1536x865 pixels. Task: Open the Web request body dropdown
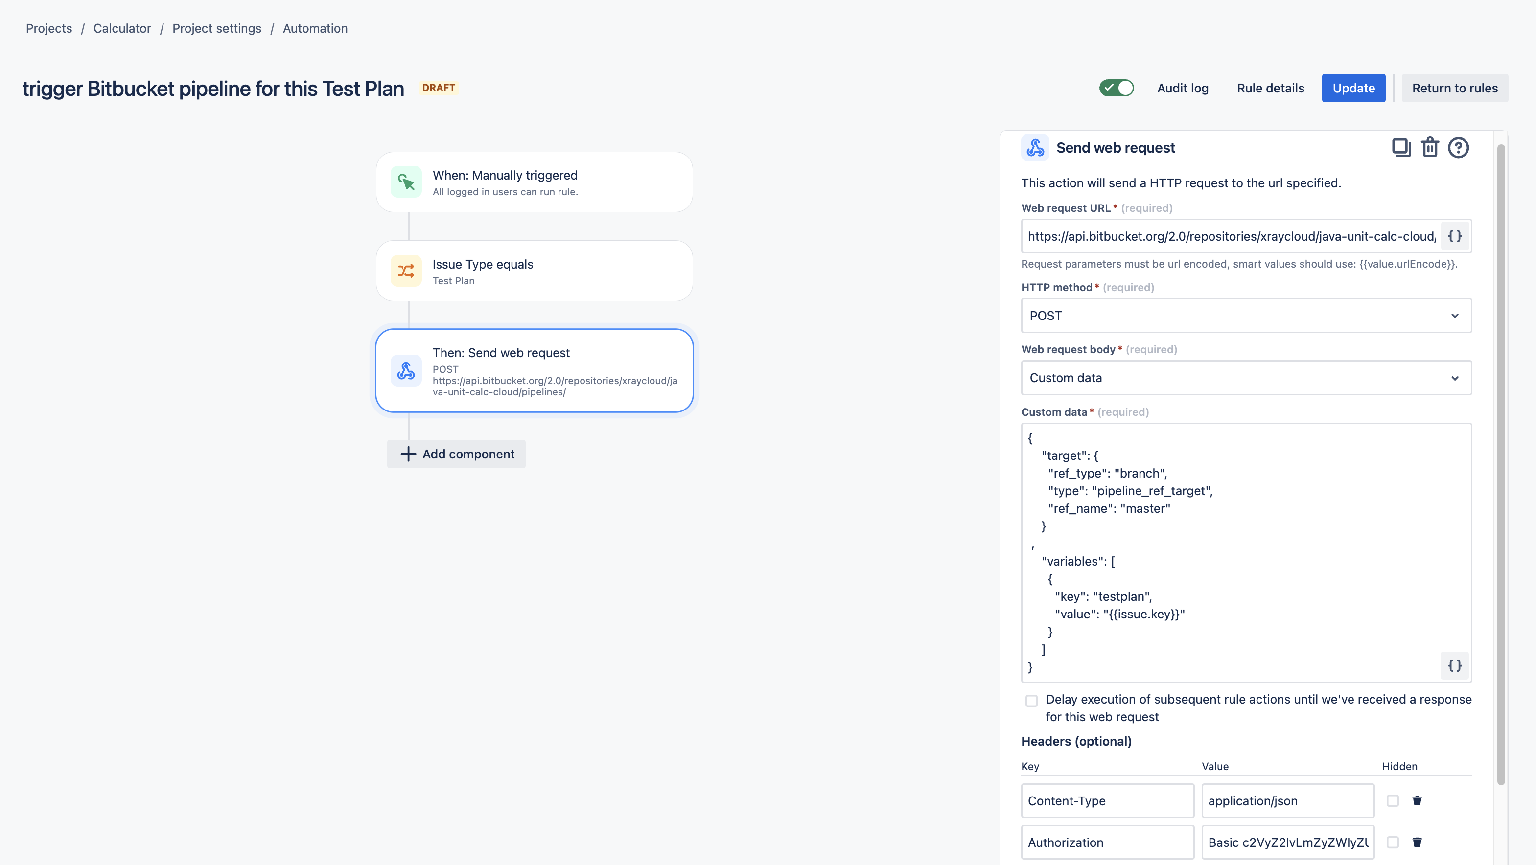(1246, 377)
